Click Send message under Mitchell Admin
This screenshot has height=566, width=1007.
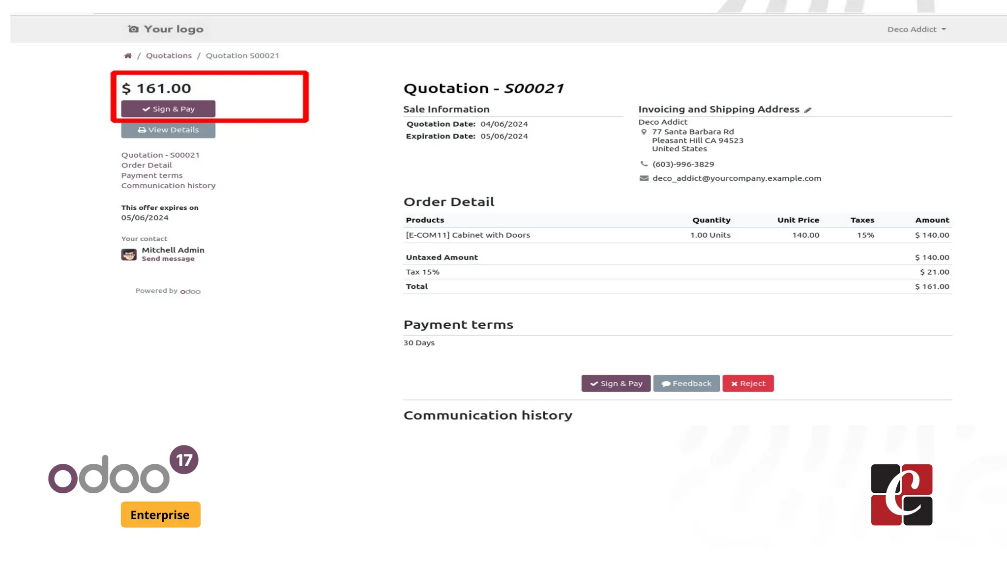coord(168,259)
